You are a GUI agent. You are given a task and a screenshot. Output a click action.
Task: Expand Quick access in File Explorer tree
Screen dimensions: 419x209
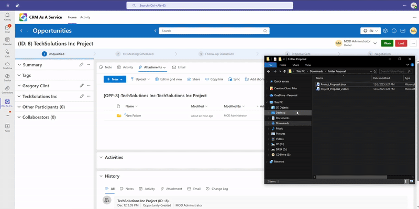[267, 82]
